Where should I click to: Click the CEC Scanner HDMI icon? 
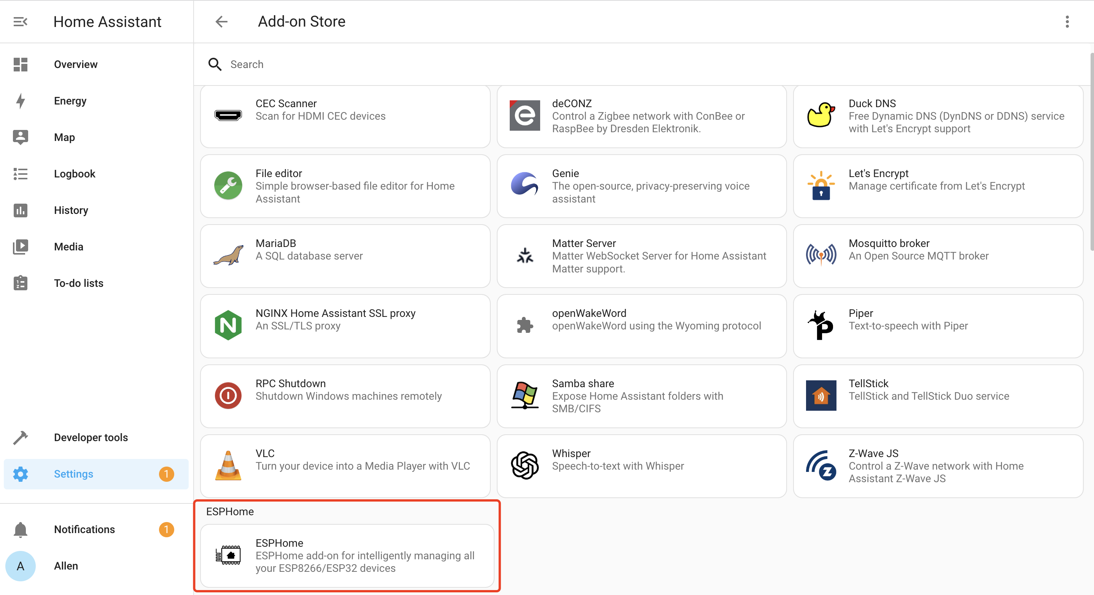pyautogui.click(x=228, y=116)
